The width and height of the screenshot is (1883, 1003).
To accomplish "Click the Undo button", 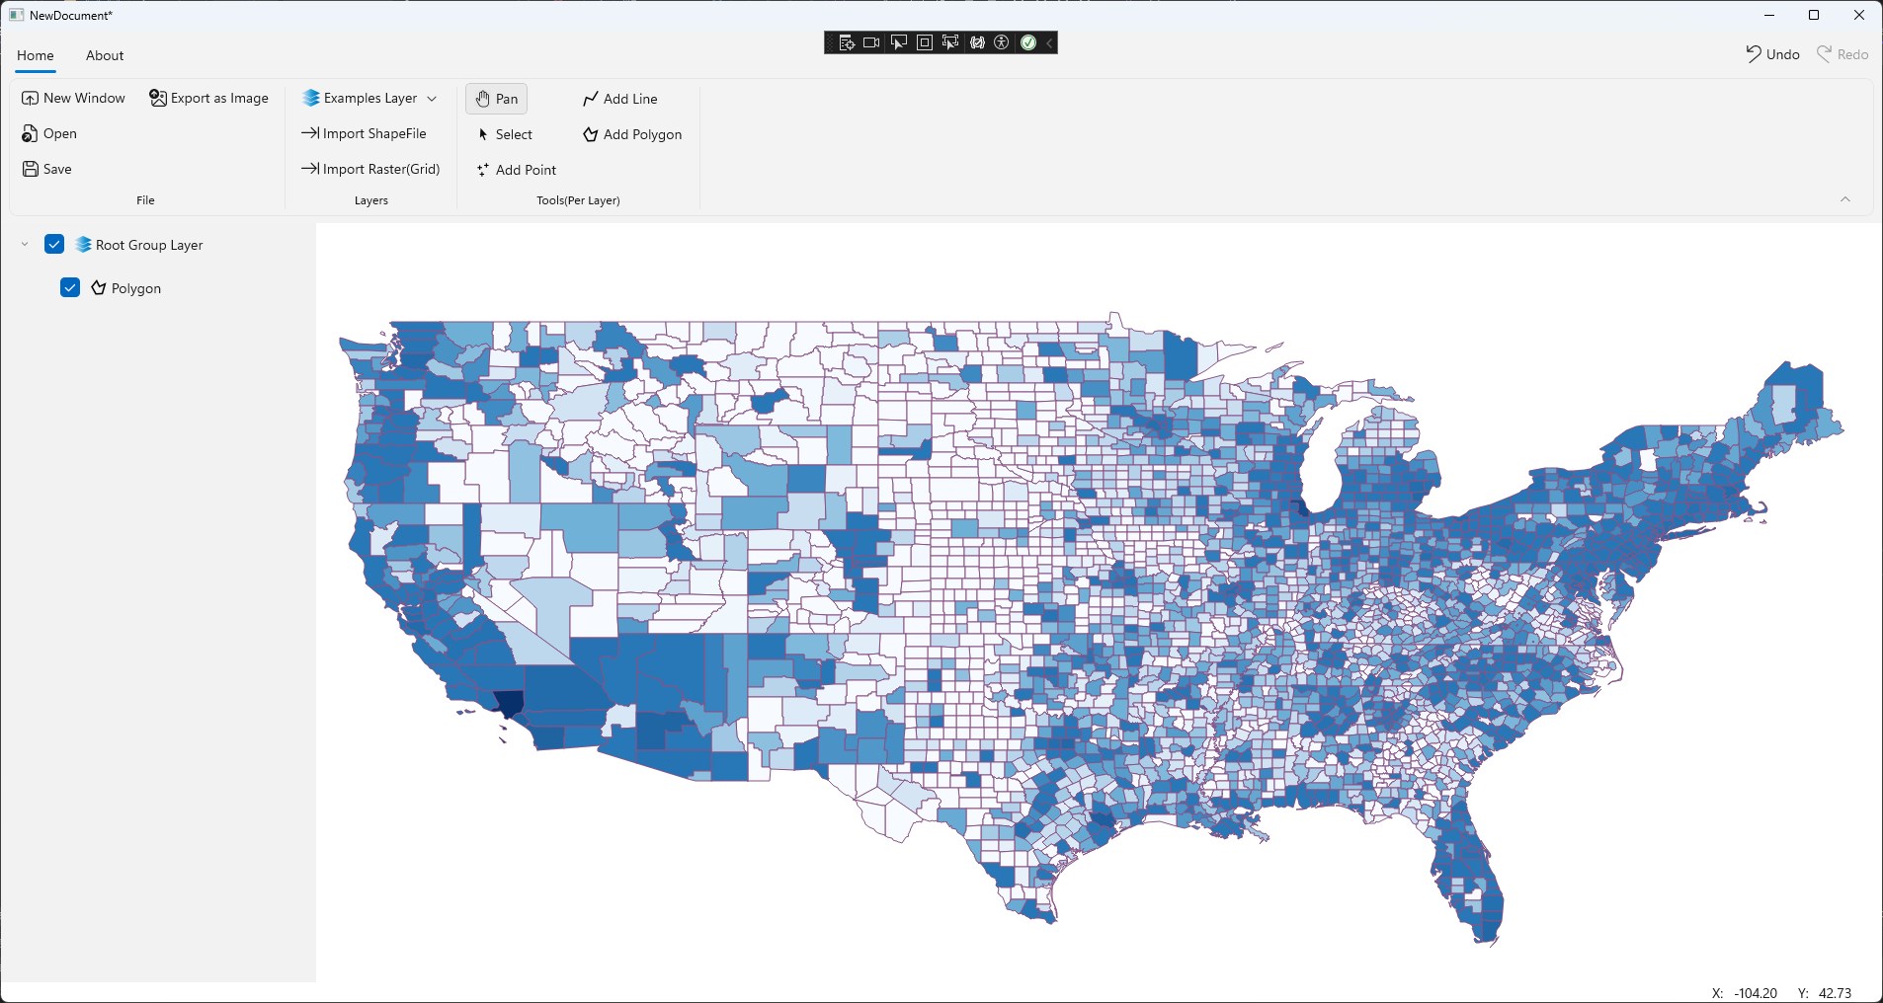I will (1772, 54).
